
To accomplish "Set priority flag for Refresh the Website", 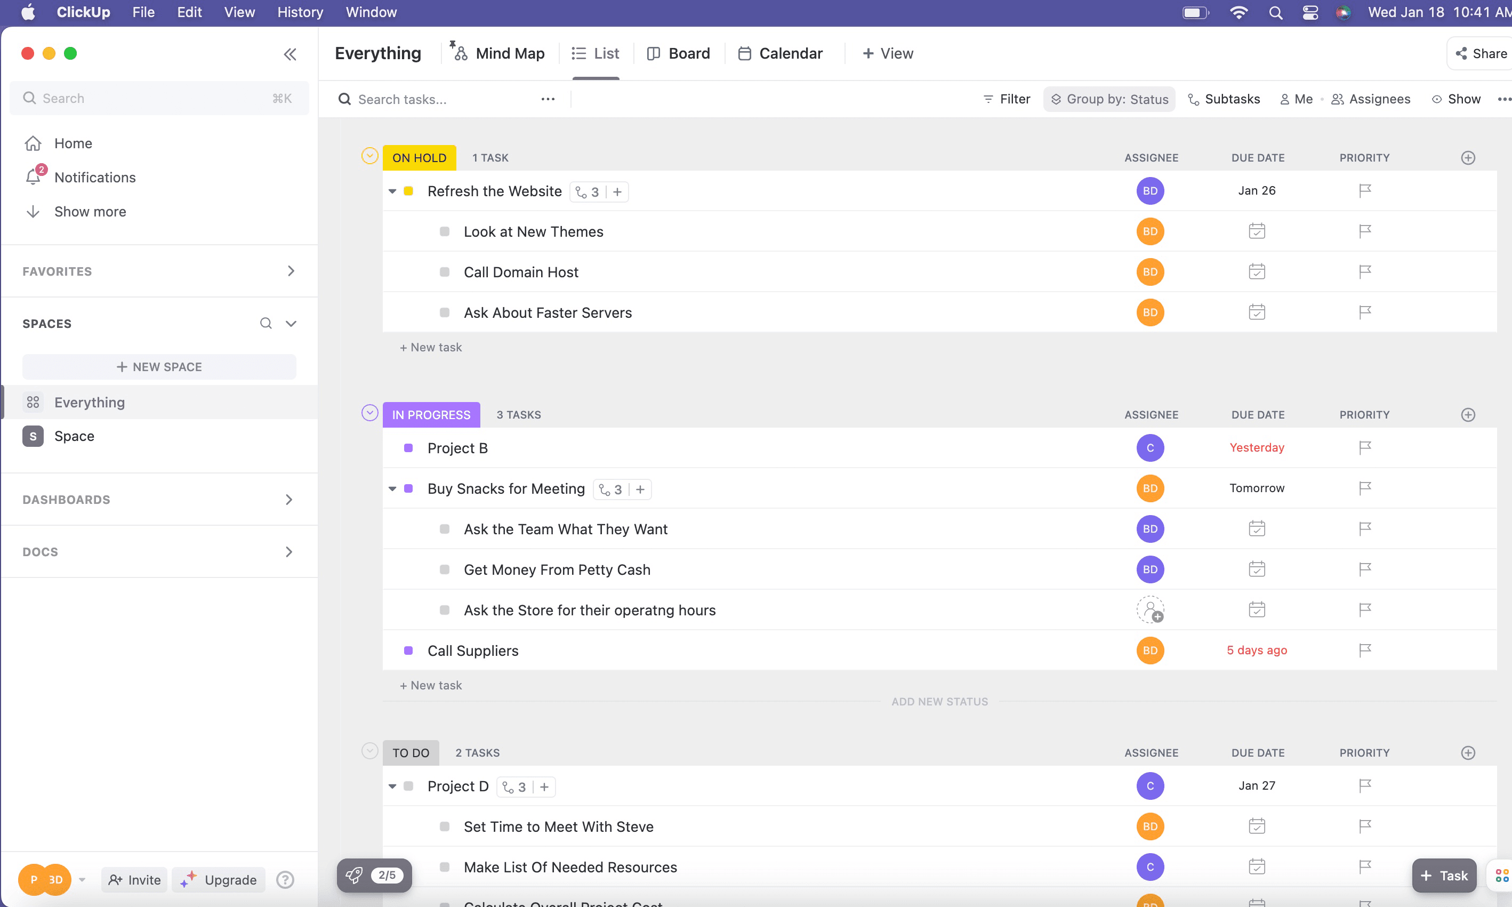I will [1365, 191].
